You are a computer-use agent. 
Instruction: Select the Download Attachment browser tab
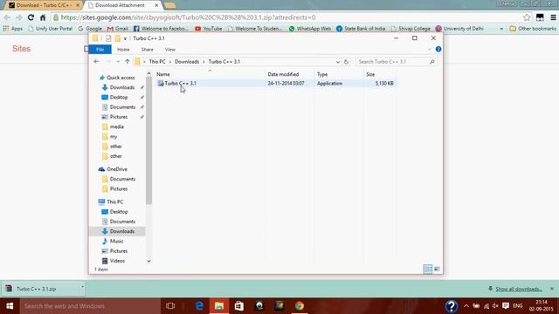[122, 5]
